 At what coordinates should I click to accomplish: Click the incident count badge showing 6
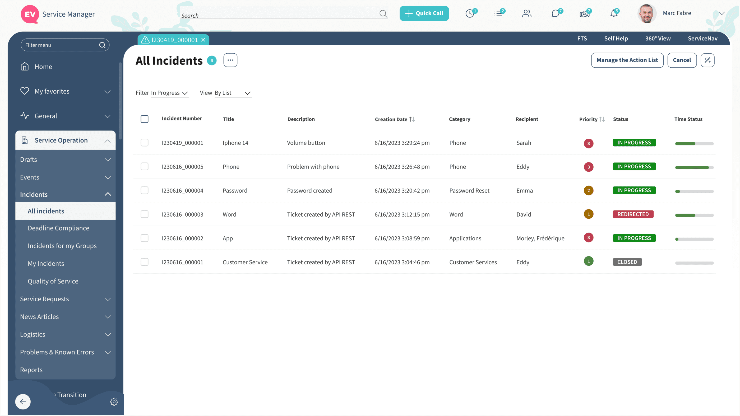[212, 60]
